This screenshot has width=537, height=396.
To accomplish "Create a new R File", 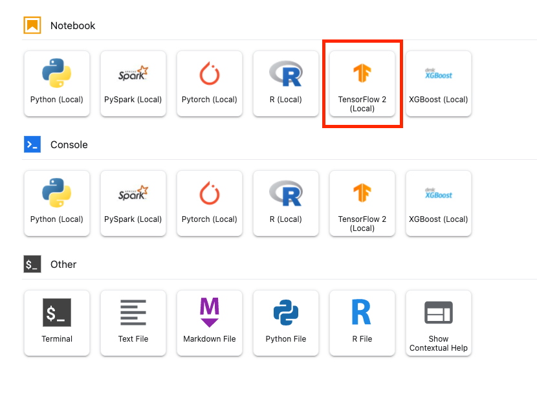I will point(362,323).
